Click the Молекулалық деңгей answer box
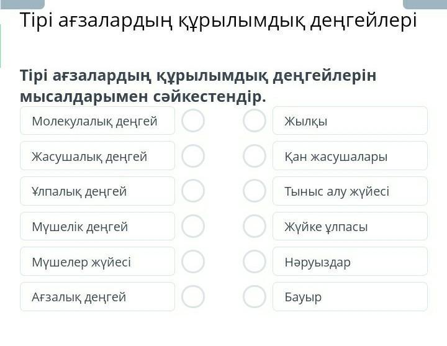The image size is (447, 346). (x=97, y=121)
